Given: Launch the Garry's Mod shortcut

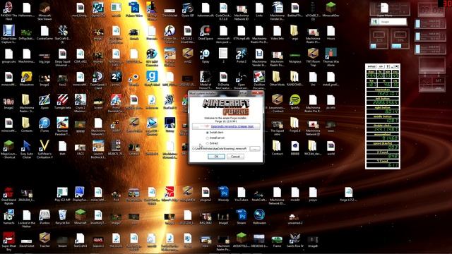Looking at the screenshot, I should tap(152, 78).
